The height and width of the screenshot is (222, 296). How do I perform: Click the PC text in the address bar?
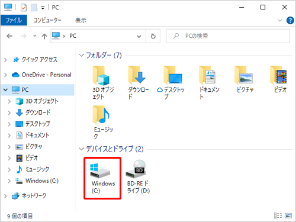point(73,36)
